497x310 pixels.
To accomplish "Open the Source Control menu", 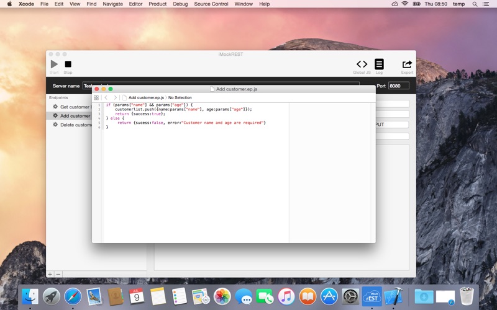I will click(x=211, y=4).
